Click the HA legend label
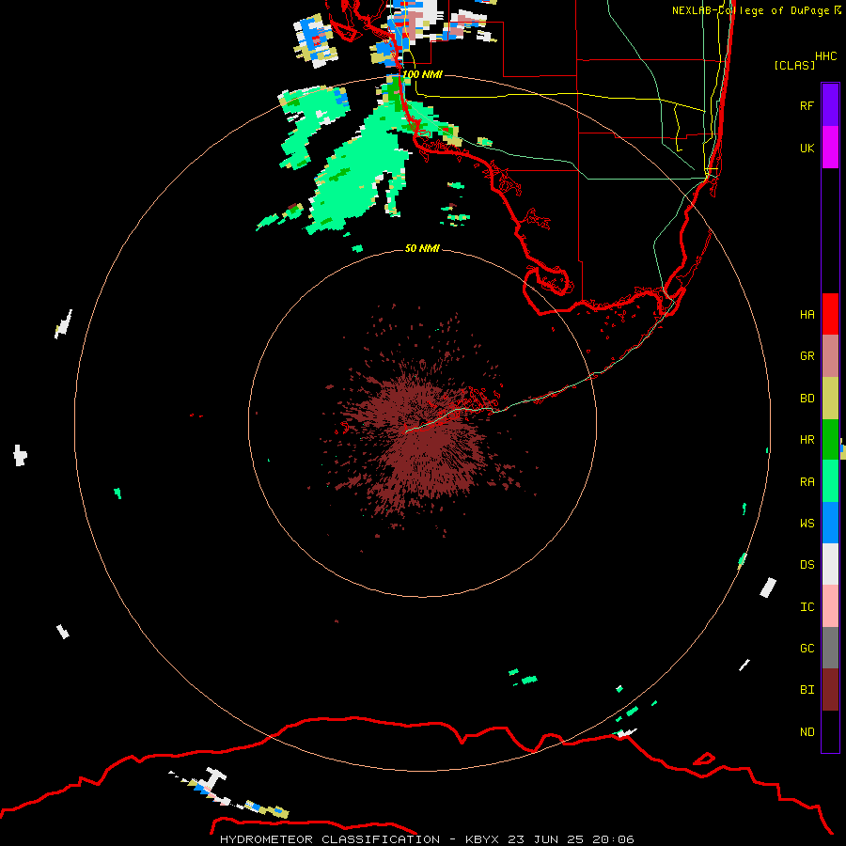This screenshot has height=846, width=846. 807,314
